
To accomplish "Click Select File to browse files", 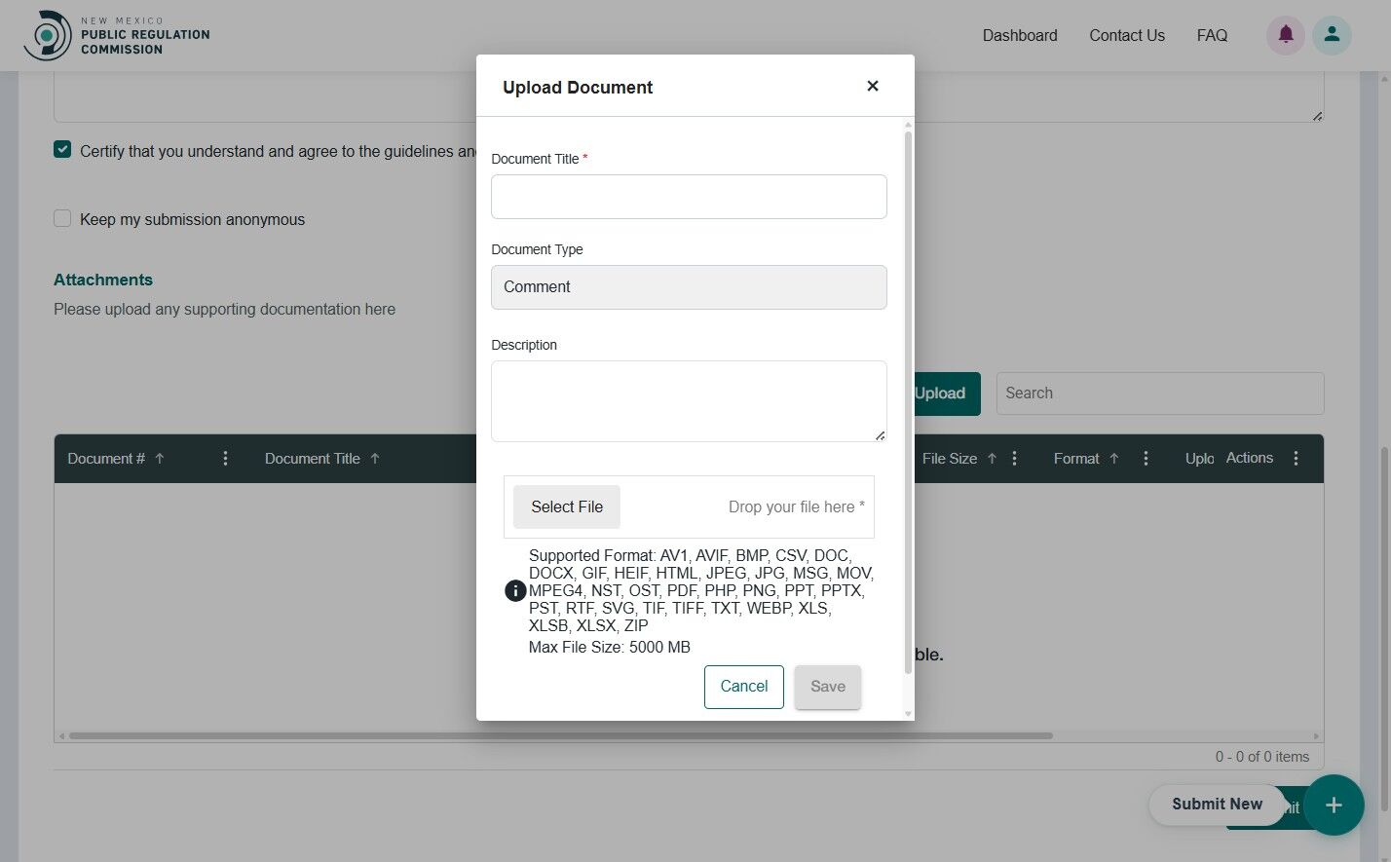I will (566, 506).
